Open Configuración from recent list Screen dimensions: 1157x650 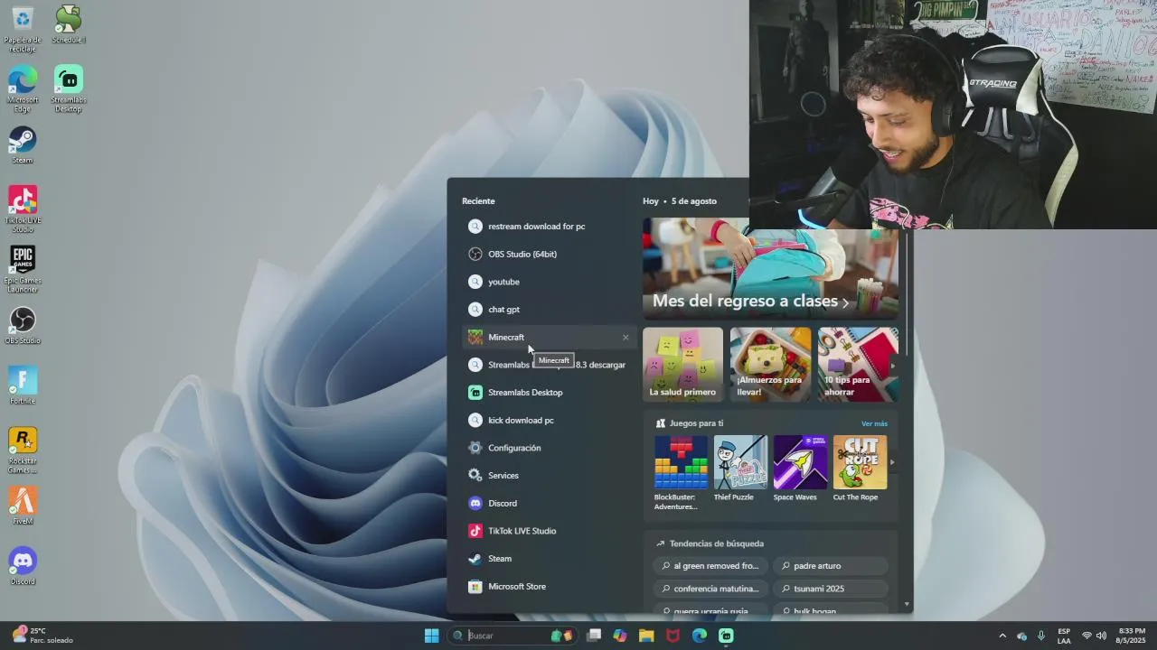coord(550,448)
